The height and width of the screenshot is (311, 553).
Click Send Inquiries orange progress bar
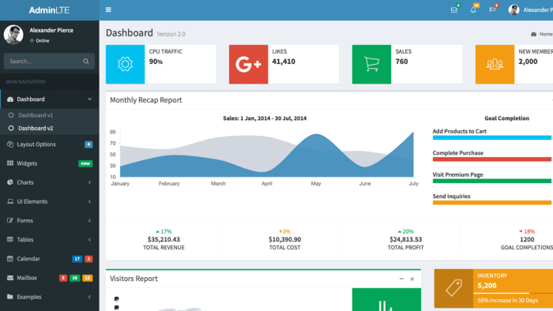click(x=493, y=203)
